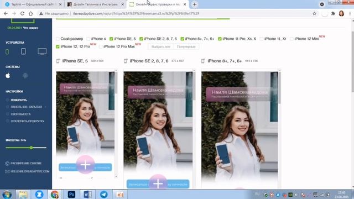Image resolution: width=354 pixels, height=199 pixels.
Task: Choose the Android system icon
Action: pyautogui.click(x=25, y=76)
